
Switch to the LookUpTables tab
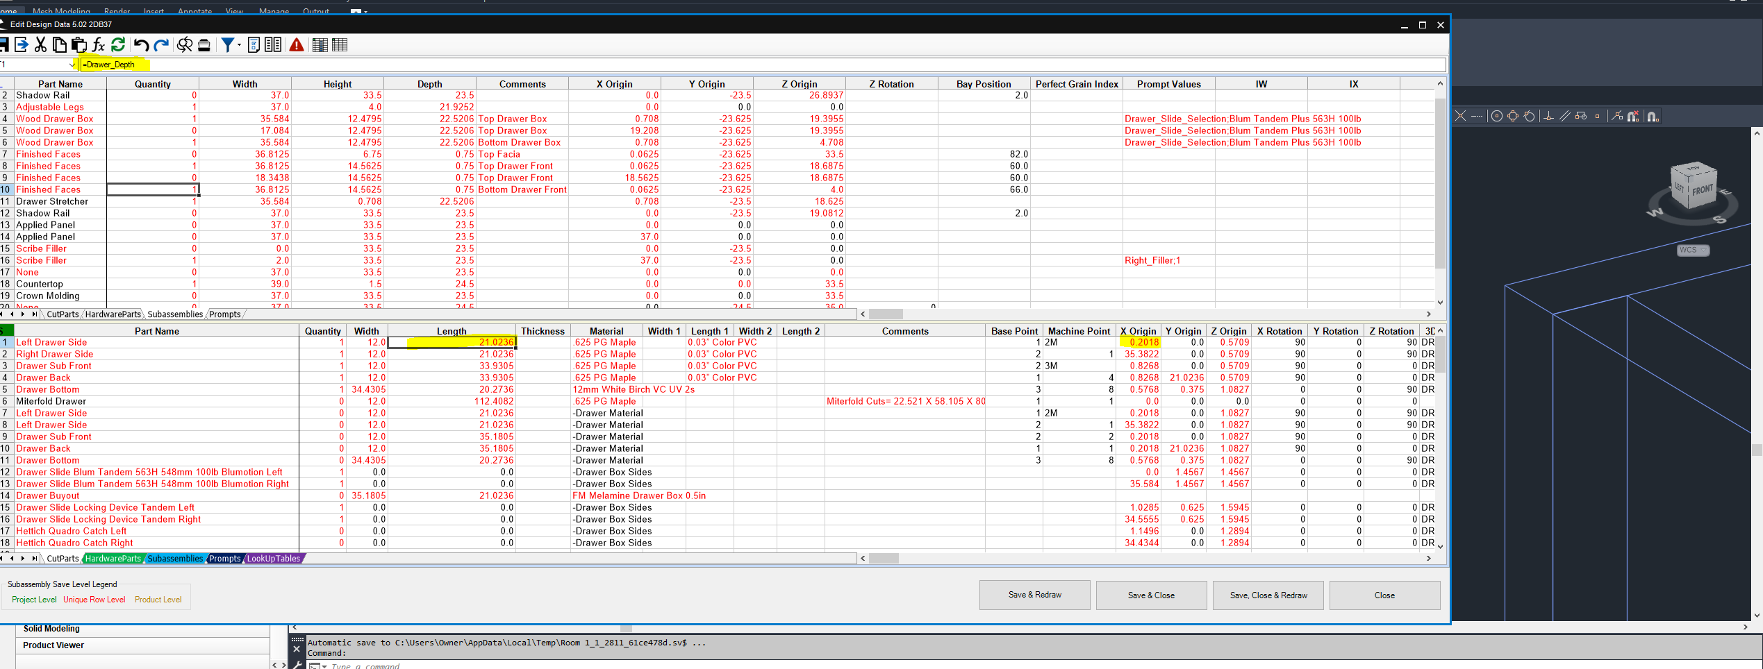click(274, 559)
